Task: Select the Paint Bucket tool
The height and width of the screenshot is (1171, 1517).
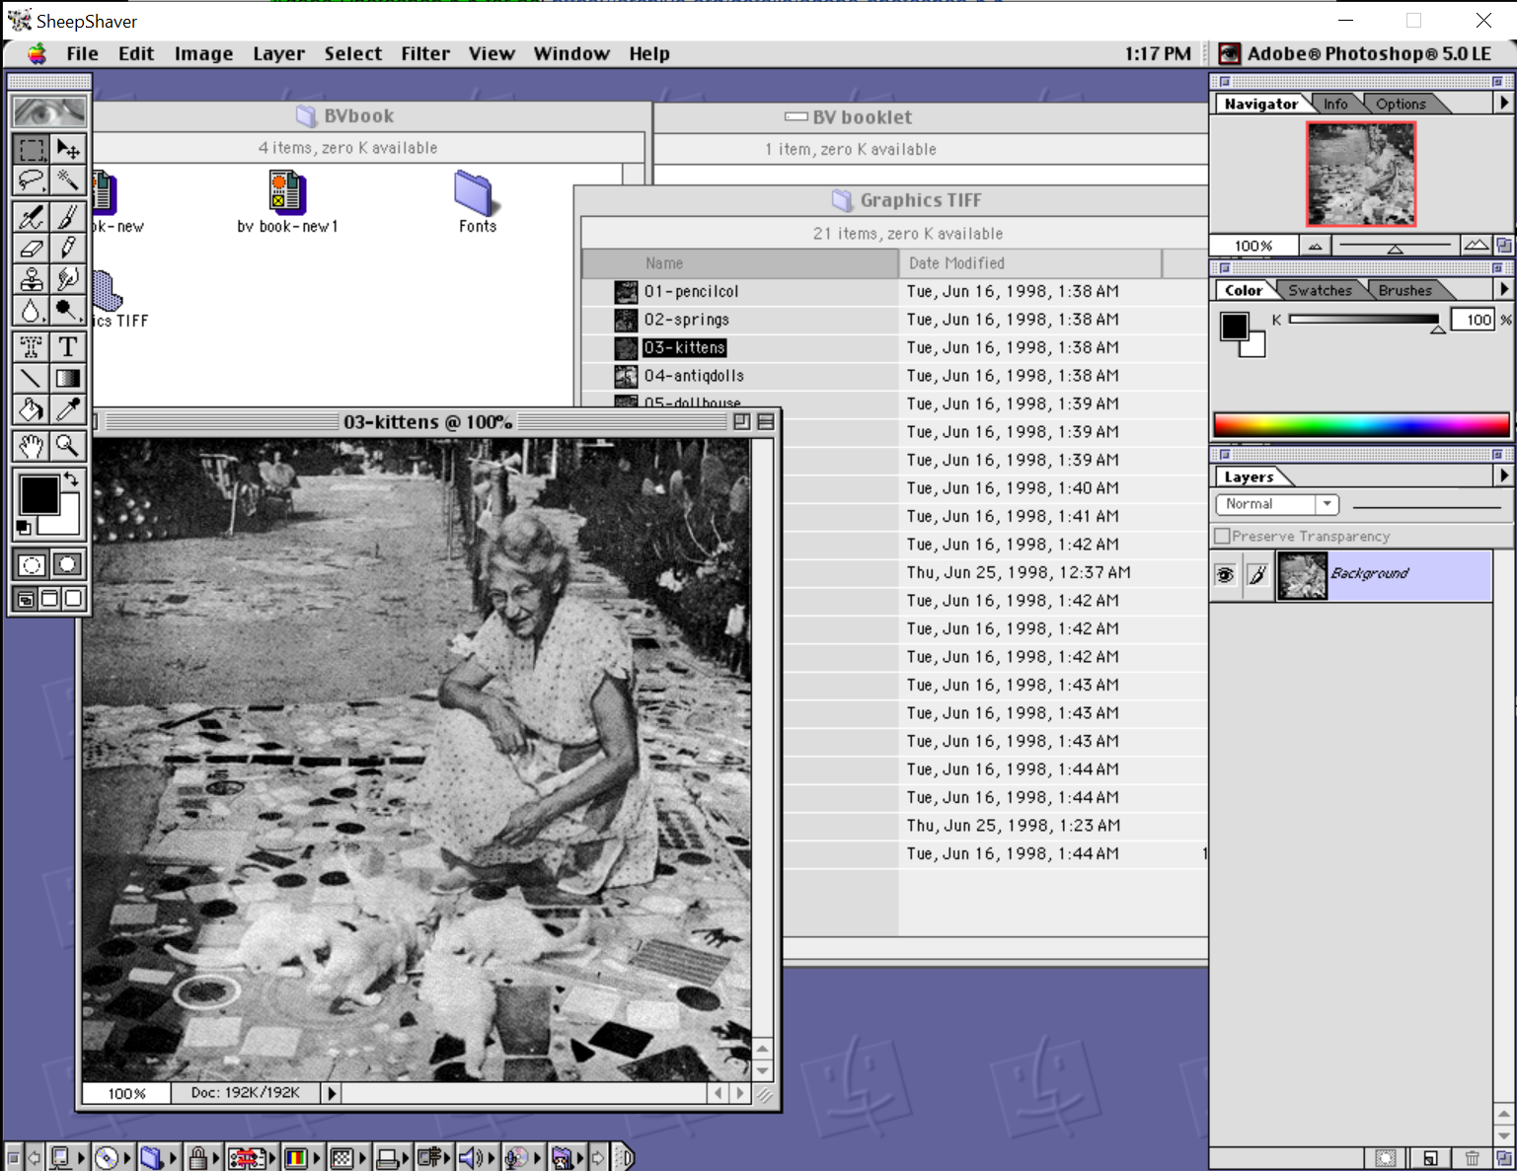Action: (x=32, y=408)
